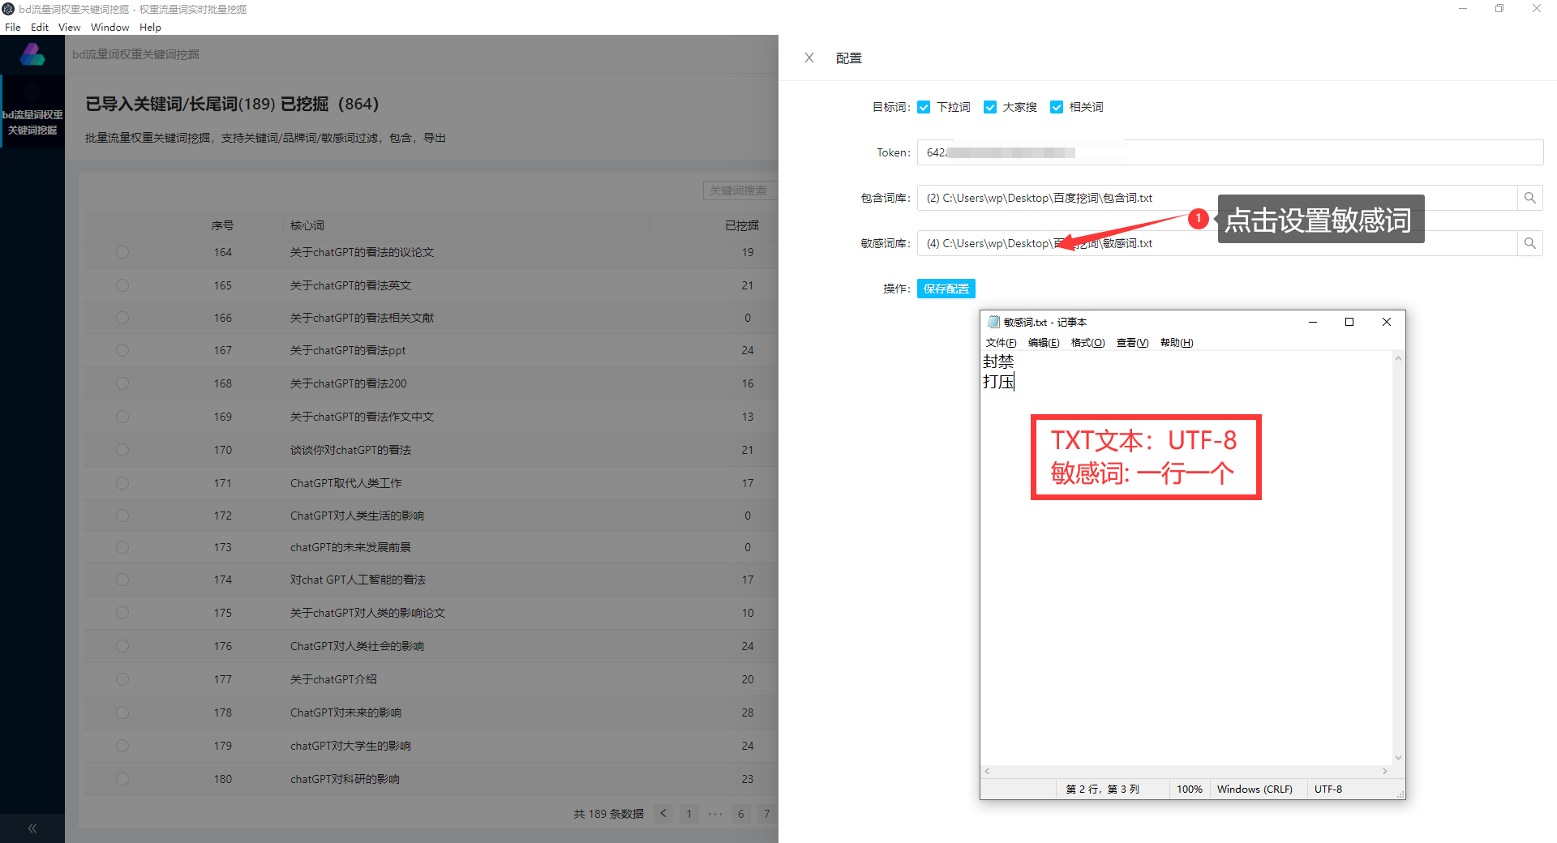Open the 文件(F) menu in Notepad
This screenshot has height=843, width=1557.
point(1001,342)
